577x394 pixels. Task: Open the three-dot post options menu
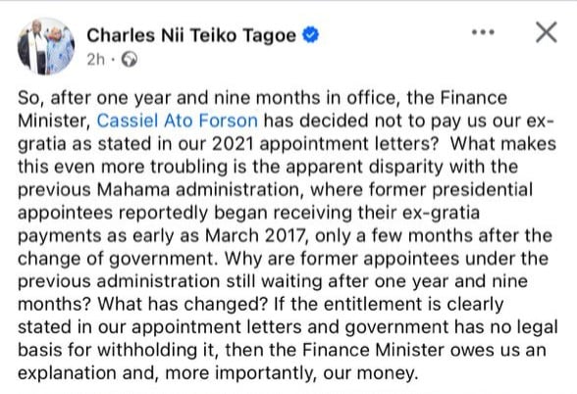point(483,32)
